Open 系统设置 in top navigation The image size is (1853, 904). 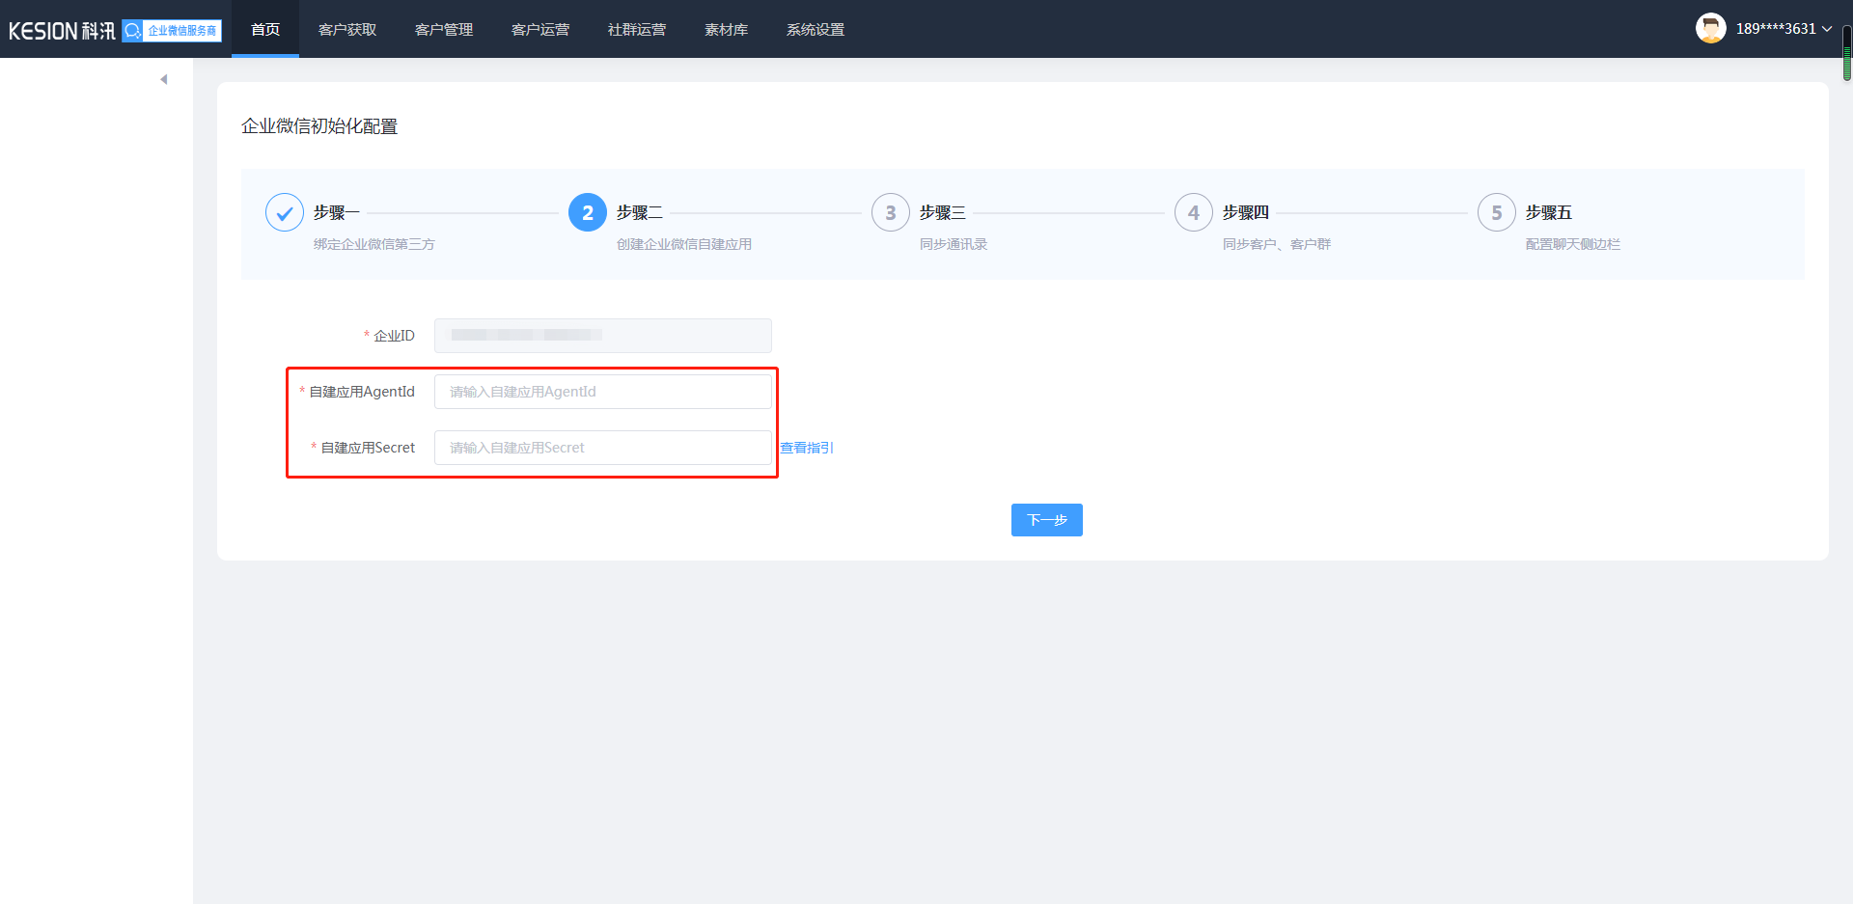coord(816,30)
